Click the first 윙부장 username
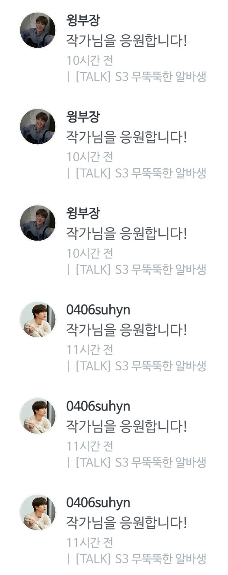228x575 pixels. tap(83, 21)
